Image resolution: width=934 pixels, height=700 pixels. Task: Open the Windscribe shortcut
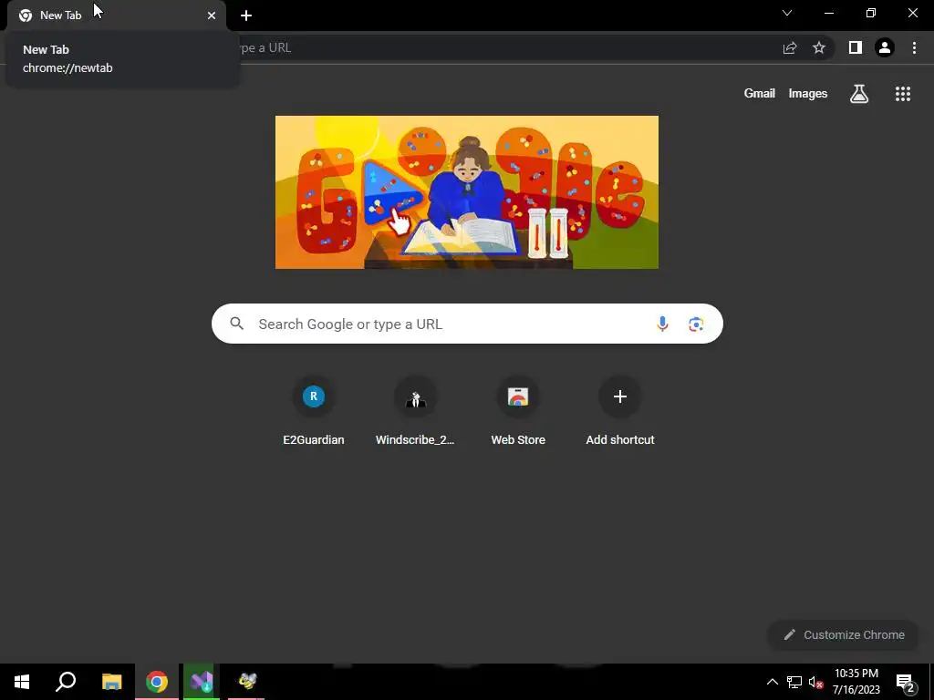point(415,411)
